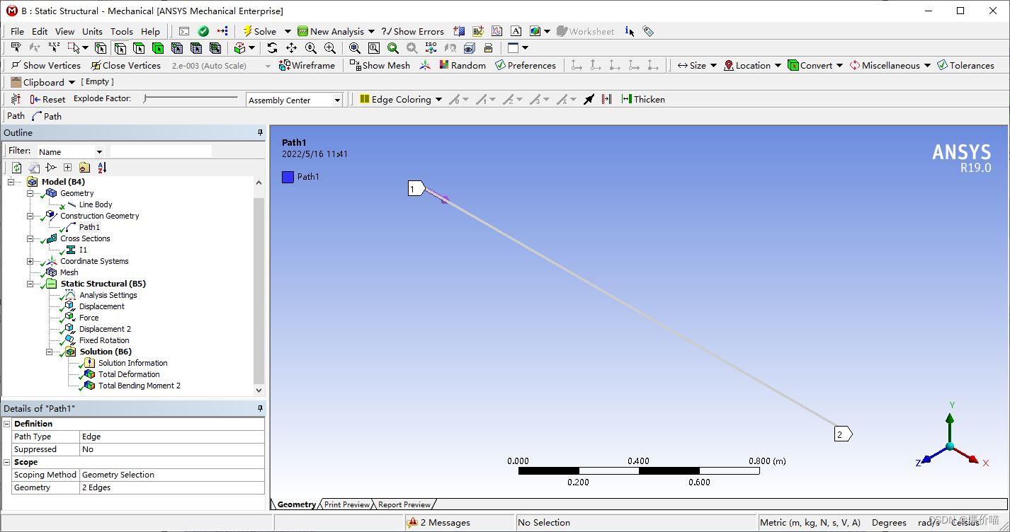Click the Random colors icon button
Image resolution: width=1010 pixels, height=532 pixels.
click(463, 65)
